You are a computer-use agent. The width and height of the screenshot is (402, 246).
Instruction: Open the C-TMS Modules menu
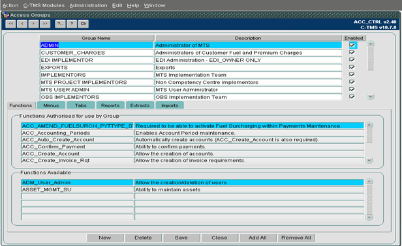44,5
